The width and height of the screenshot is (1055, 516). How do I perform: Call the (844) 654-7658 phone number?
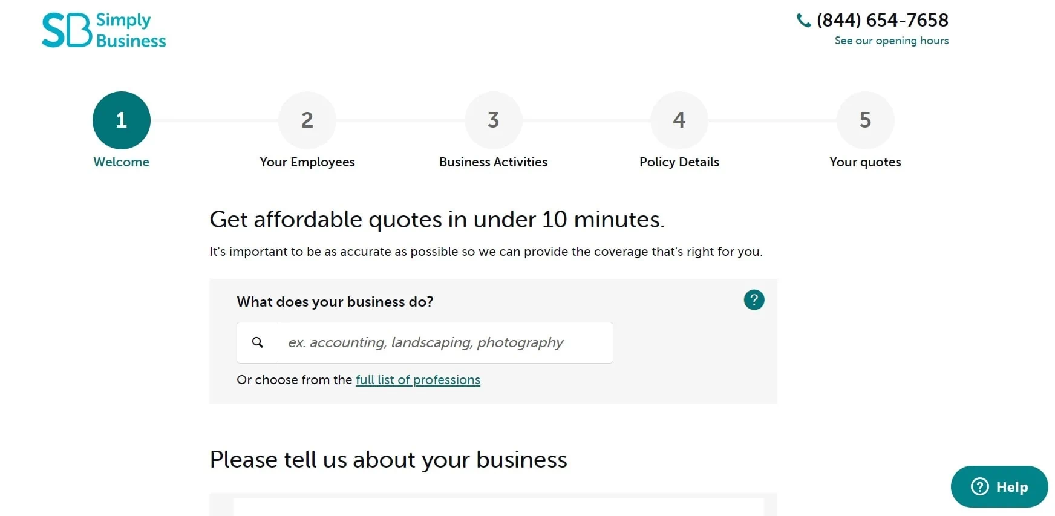(x=883, y=21)
